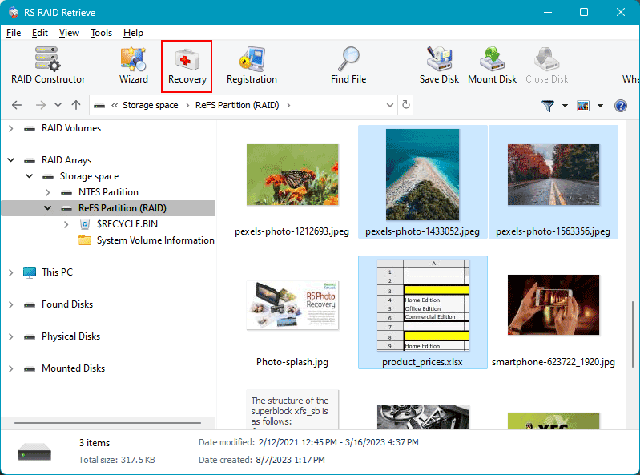Select RAID Volumes in the tree
The width and height of the screenshot is (640, 475).
tap(71, 128)
